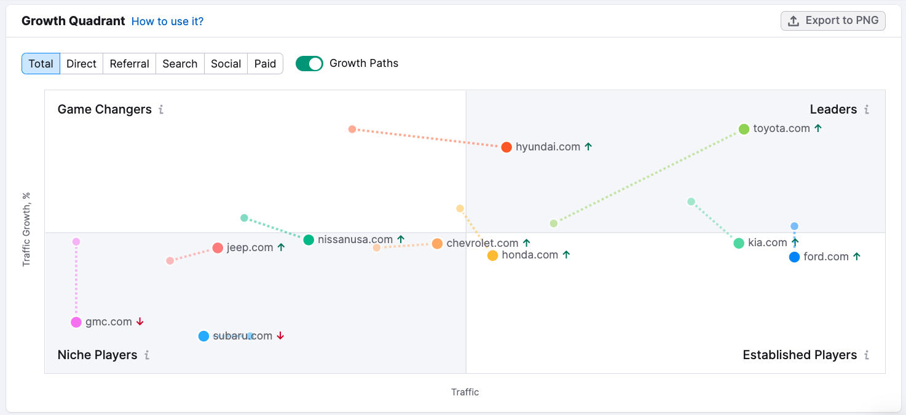This screenshot has width=906, height=415.
Task: Click the Traffic horizontal axis label
Action: pos(465,392)
